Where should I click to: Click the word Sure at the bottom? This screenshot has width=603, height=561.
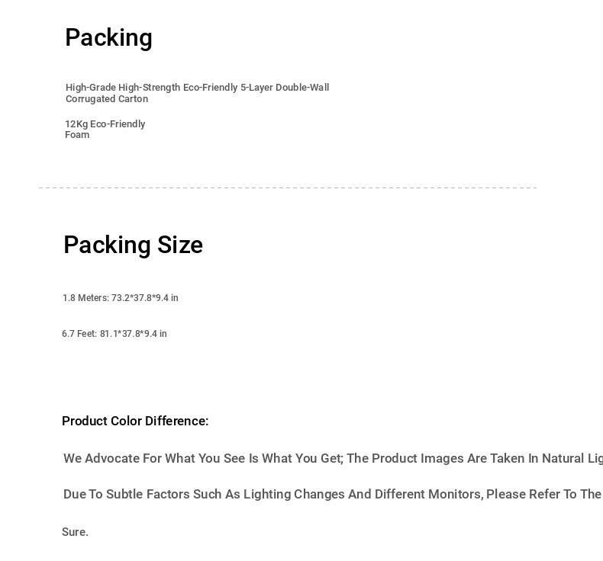tap(75, 532)
